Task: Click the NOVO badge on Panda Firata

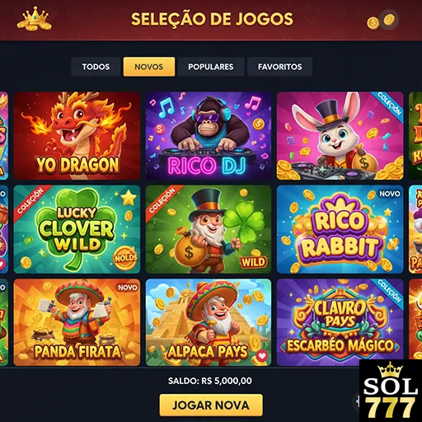Action: pyautogui.click(x=128, y=288)
